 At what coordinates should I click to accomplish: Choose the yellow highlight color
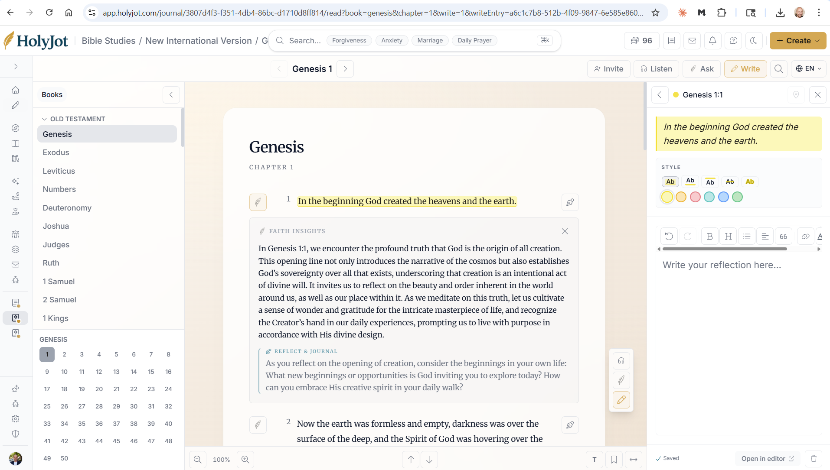(x=667, y=197)
